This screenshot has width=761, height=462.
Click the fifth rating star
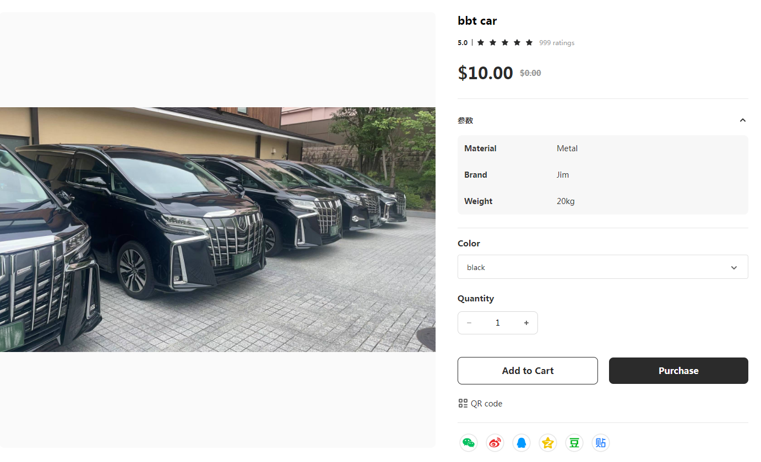click(529, 43)
